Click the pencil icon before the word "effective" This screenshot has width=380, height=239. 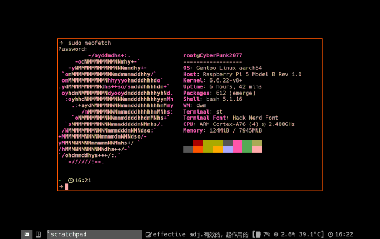click(149, 234)
